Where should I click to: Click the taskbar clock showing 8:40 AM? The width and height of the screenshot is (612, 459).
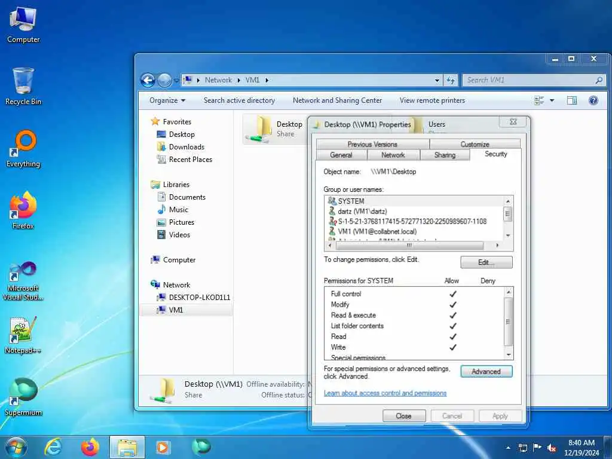click(x=582, y=448)
